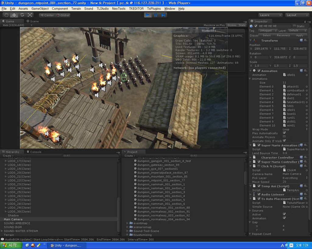This screenshot has width=312, height=249.
Task: Open Game view panel options menu
Action: tap(245, 22)
